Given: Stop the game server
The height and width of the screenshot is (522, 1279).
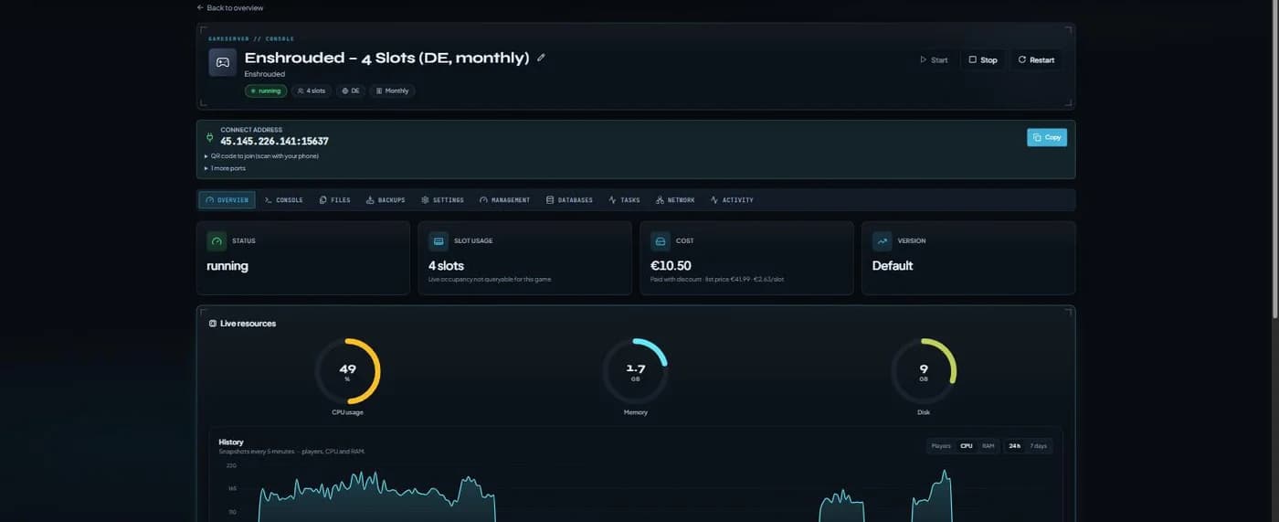Looking at the screenshot, I should pyautogui.click(x=983, y=60).
